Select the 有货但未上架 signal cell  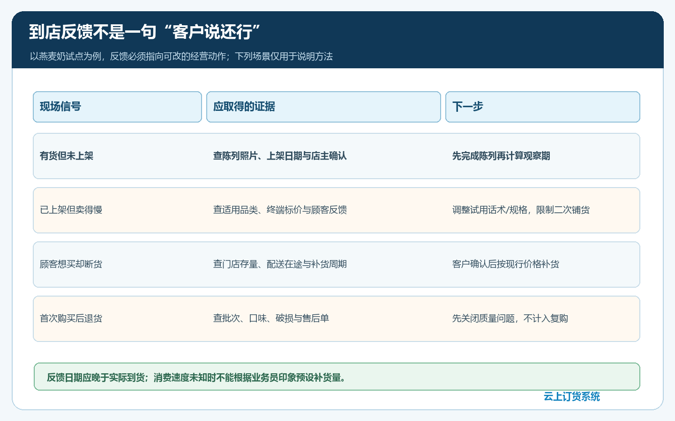(67, 156)
